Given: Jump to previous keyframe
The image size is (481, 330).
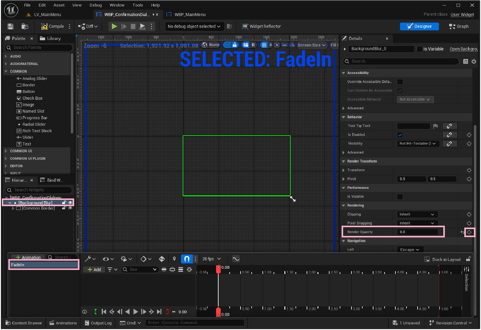Looking at the screenshot, I should point(112,312).
